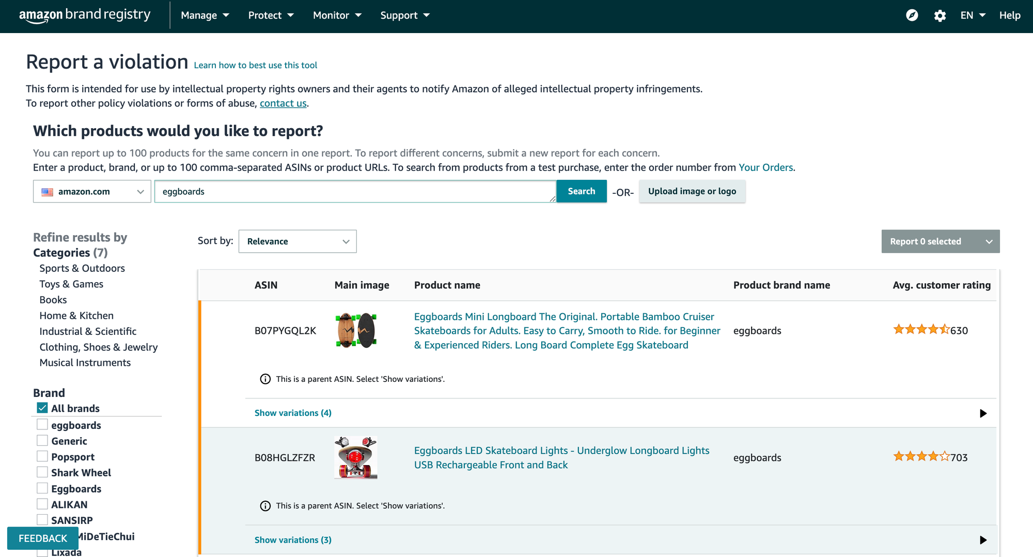Filter by Books category
This screenshot has width=1033, height=557.
point(53,300)
